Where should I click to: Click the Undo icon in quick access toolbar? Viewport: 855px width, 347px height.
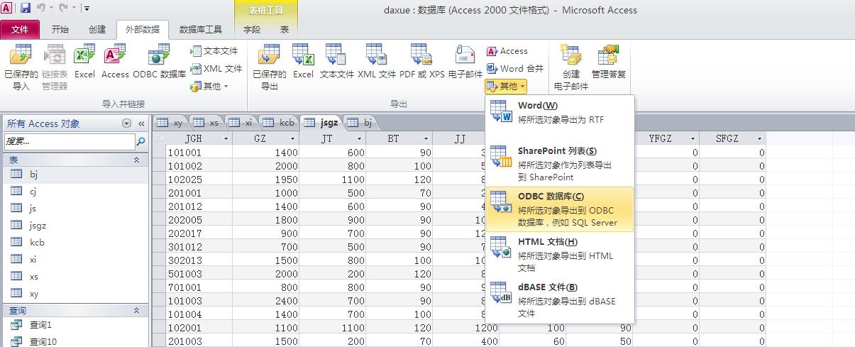41,9
